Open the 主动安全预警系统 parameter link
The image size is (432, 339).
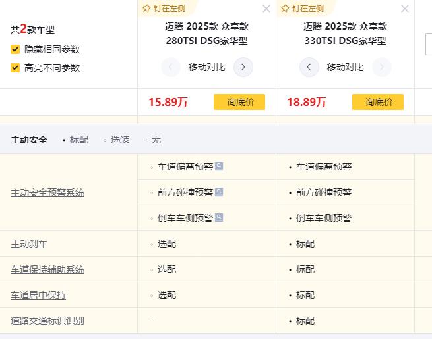click(x=47, y=193)
